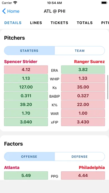This screenshot has width=109, height=193.
Task: Open the partially visible PITC tab
Action: coord(105,23)
